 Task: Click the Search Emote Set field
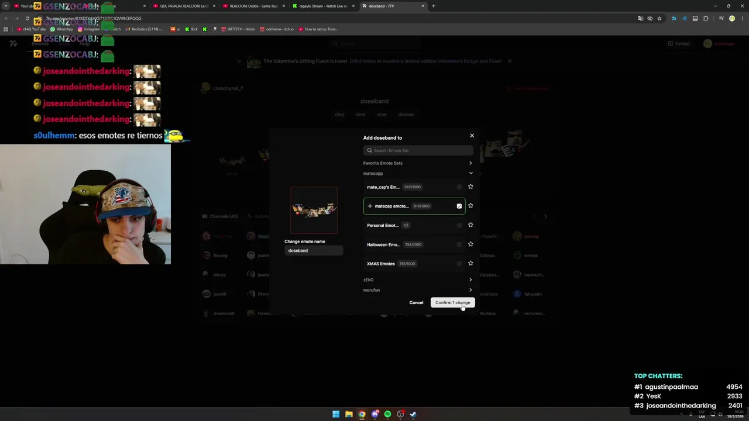[x=418, y=150]
